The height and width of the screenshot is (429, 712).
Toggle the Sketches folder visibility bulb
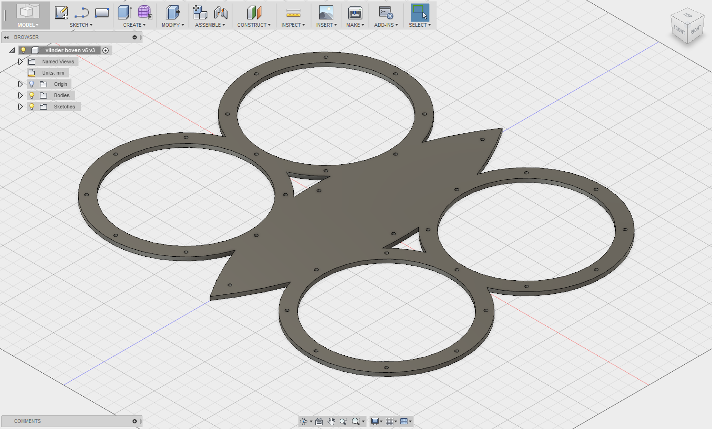tap(32, 107)
